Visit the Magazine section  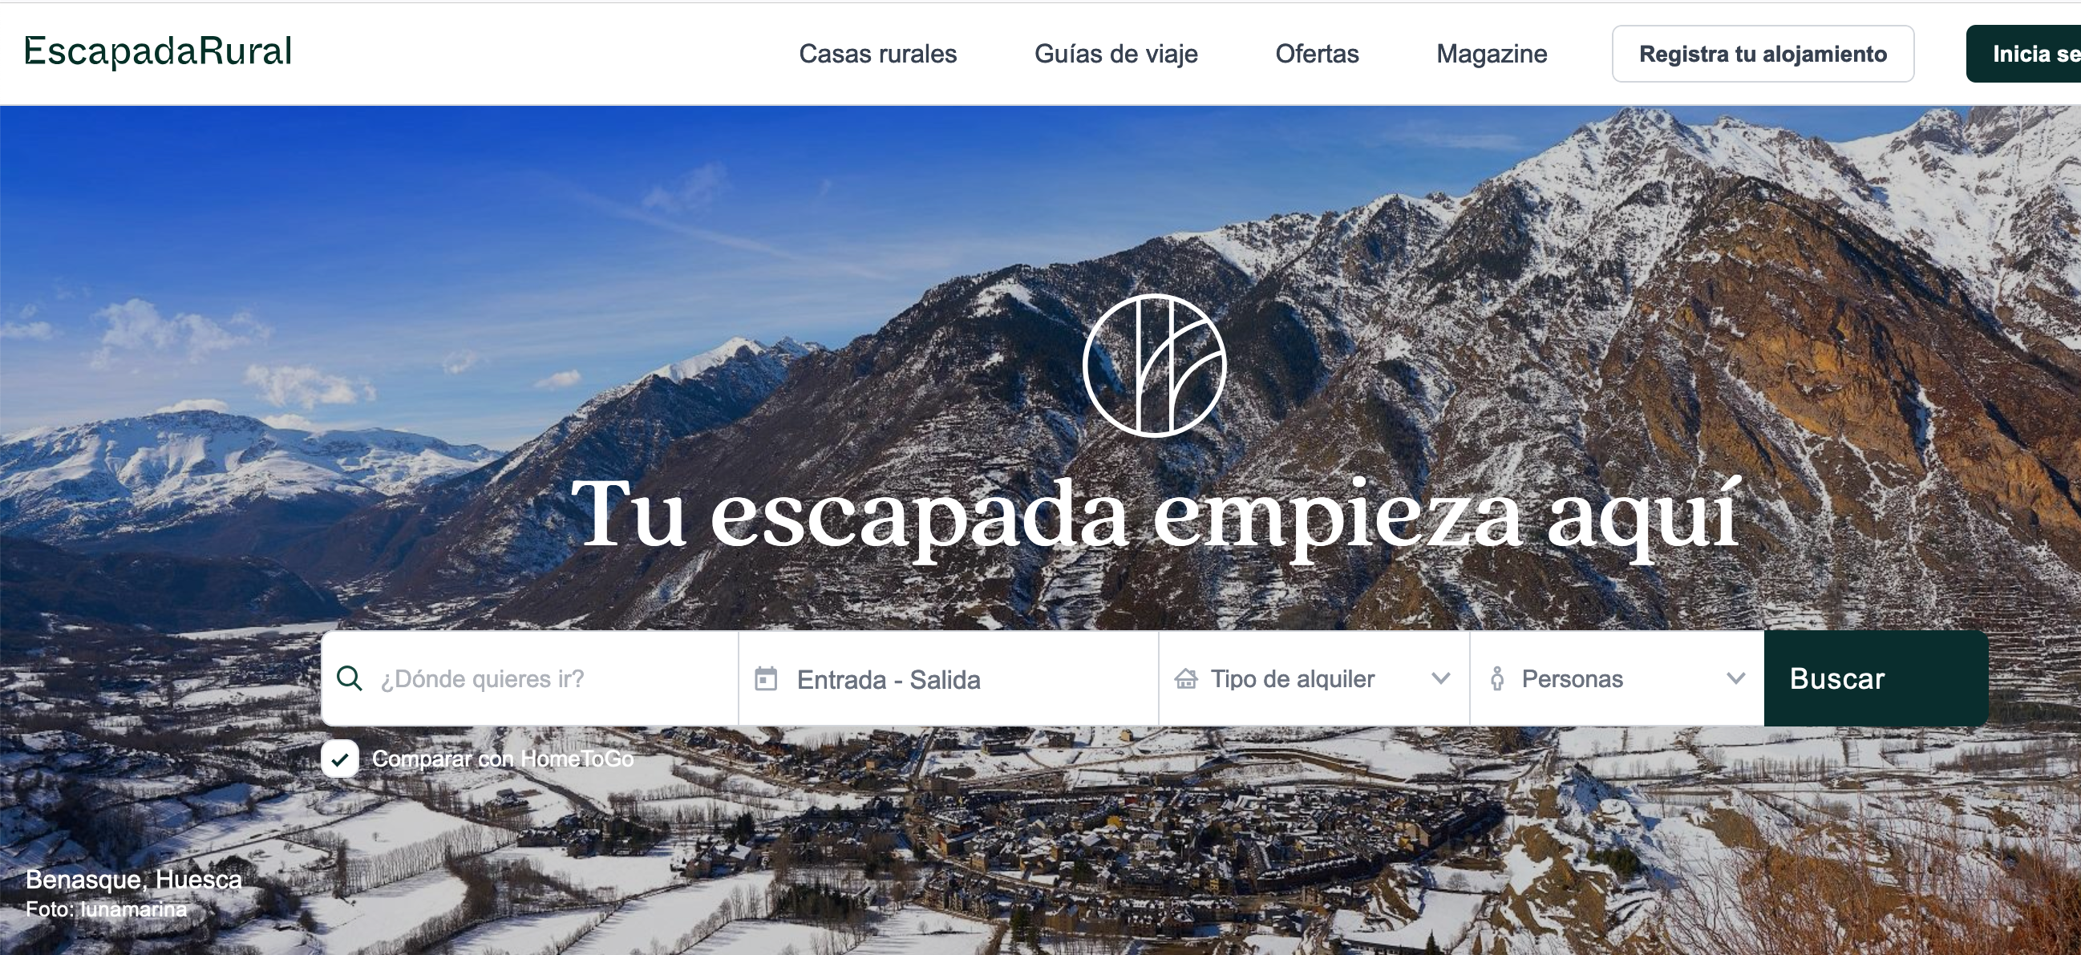(x=1492, y=54)
